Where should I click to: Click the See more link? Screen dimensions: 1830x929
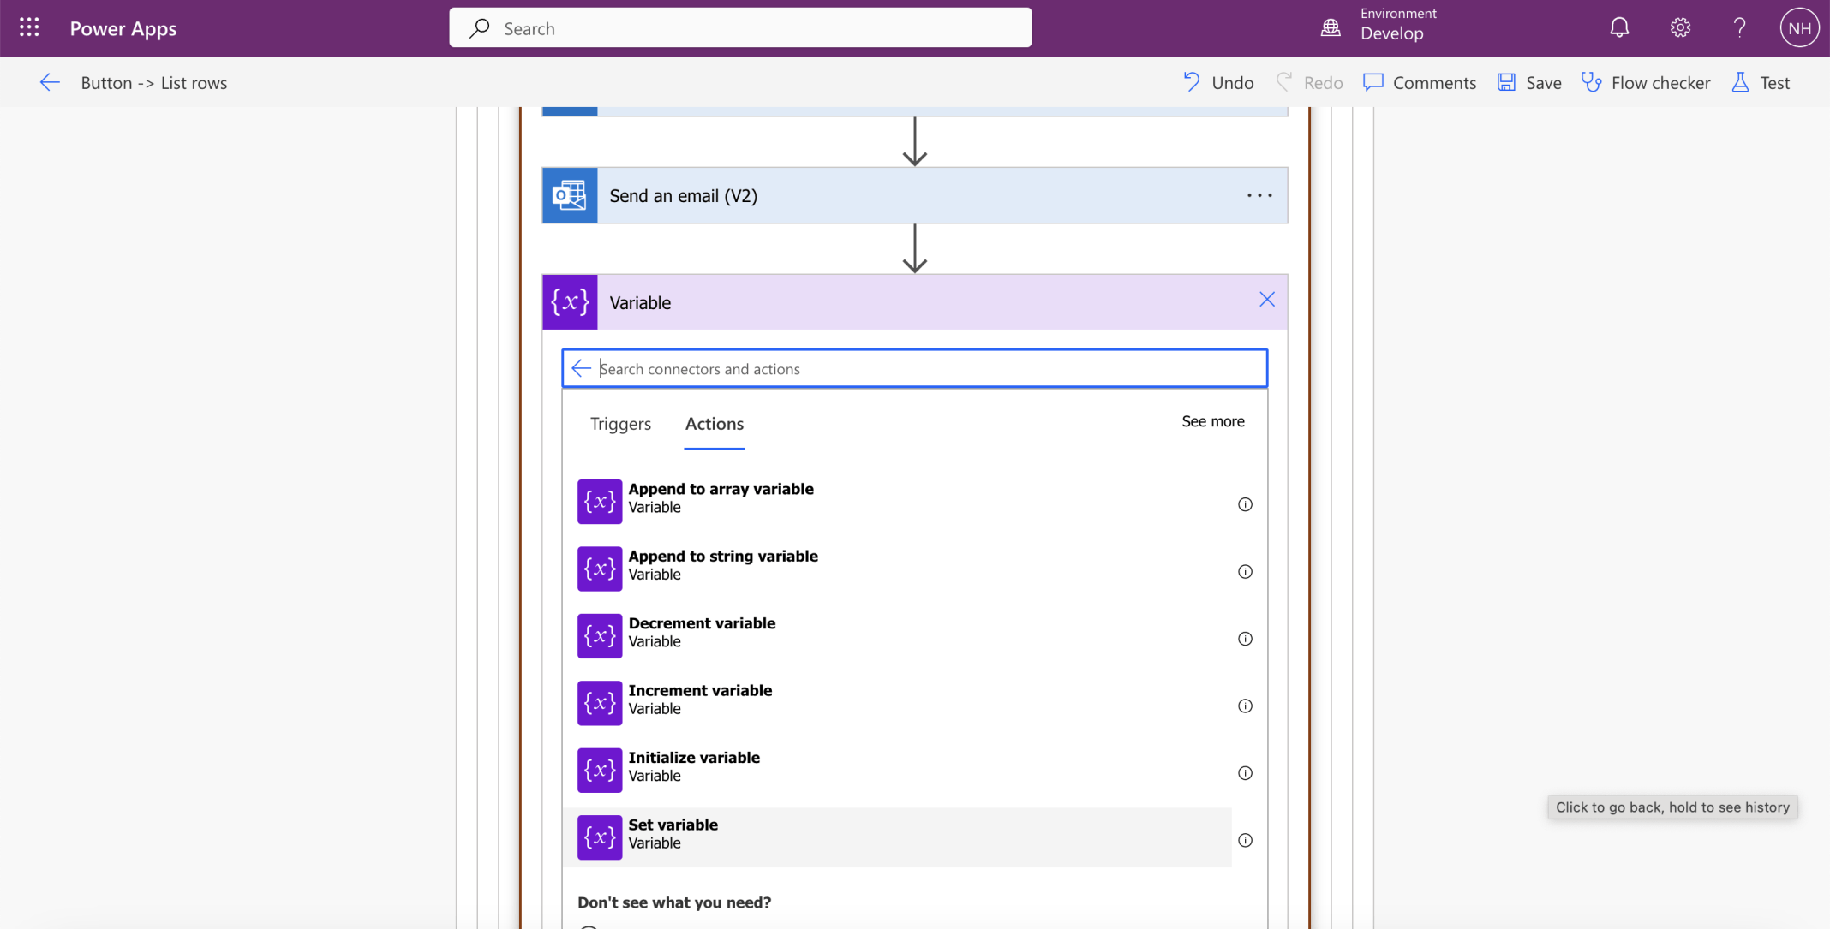tap(1212, 421)
